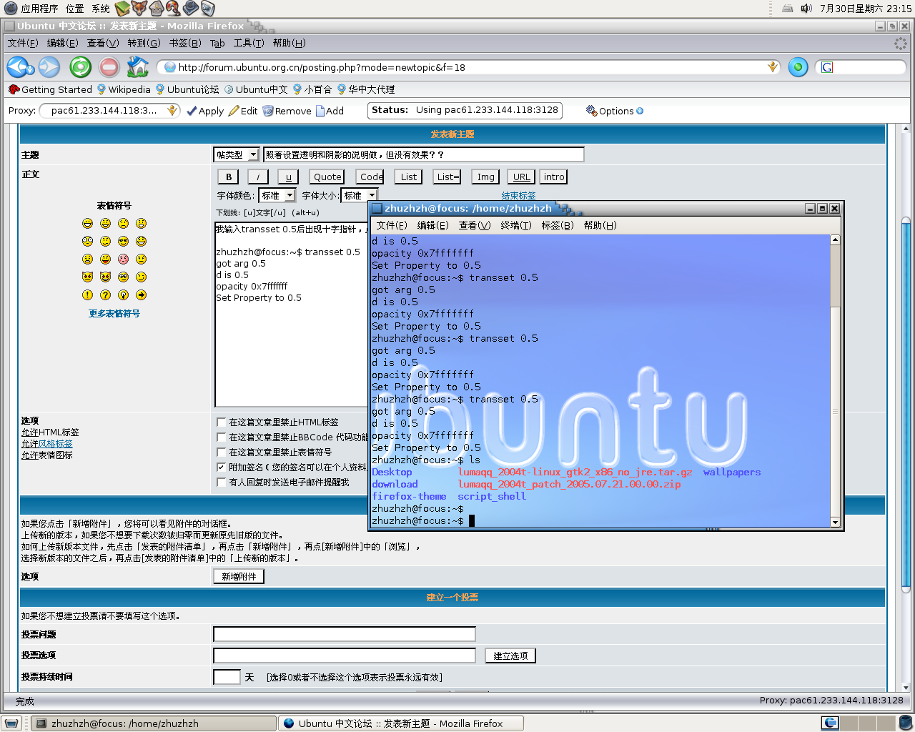Open the 帖类型 post type dropdown
The image size is (915, 732).
point(236,154)
